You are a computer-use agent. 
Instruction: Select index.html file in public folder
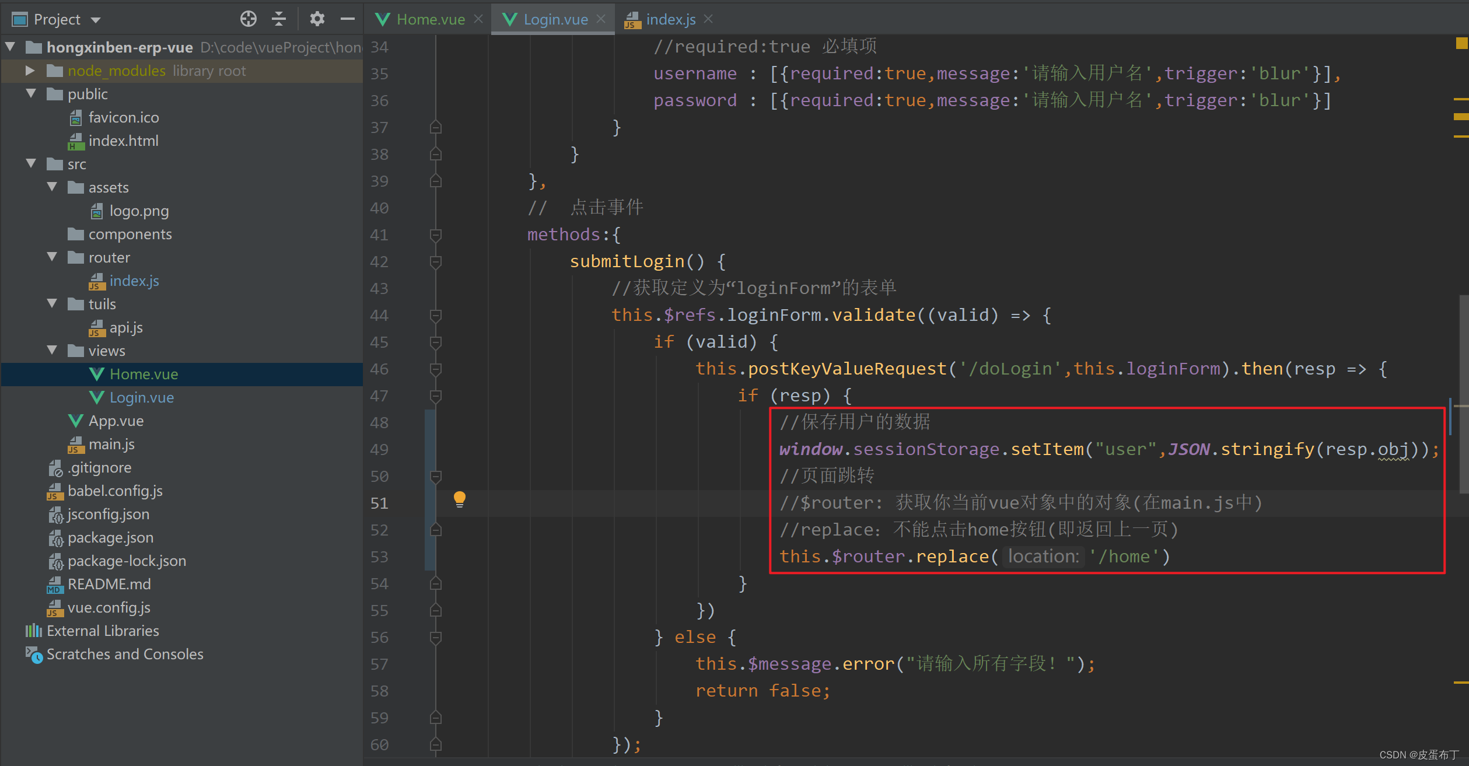[123, 141]
